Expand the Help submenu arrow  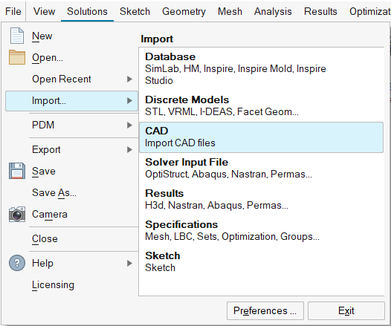[x=129, y=263]
